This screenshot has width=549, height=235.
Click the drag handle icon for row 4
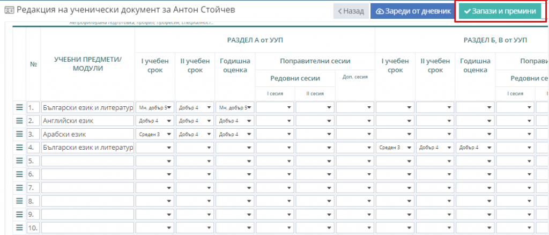pos(19,148)
